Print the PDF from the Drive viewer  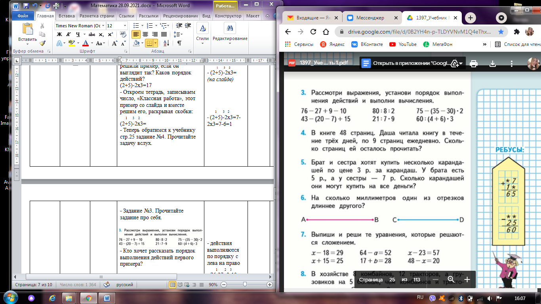click(x=474, y=63)
